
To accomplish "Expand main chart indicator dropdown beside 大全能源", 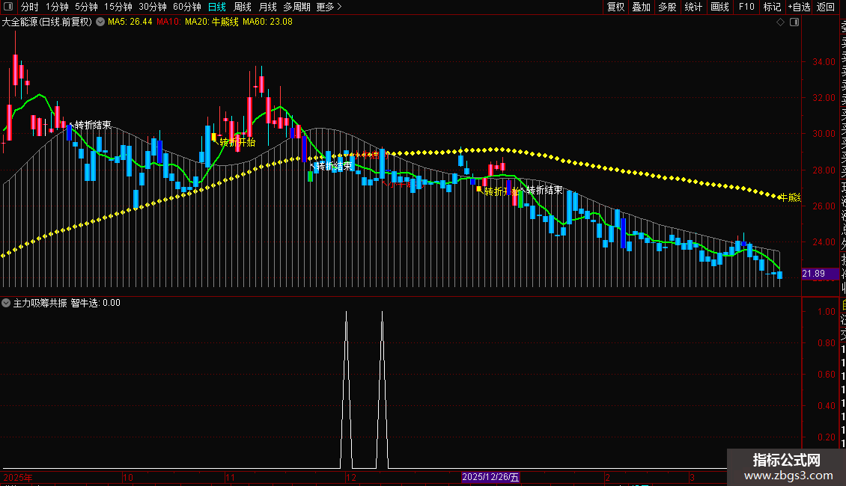I will click(x=100, y=22).
